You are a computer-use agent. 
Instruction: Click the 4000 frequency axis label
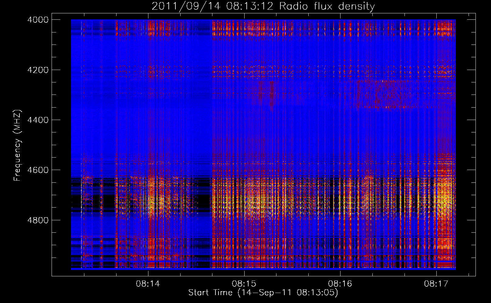38,20
